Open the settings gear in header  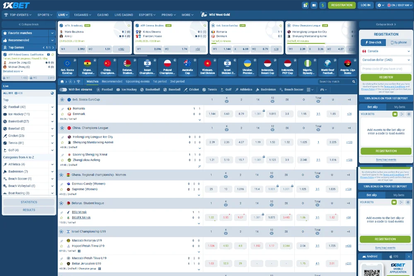pos(380,5)
